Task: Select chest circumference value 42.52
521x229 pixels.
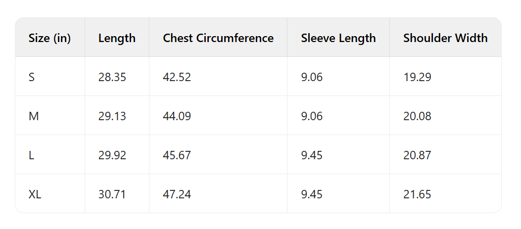Action: 177,77
